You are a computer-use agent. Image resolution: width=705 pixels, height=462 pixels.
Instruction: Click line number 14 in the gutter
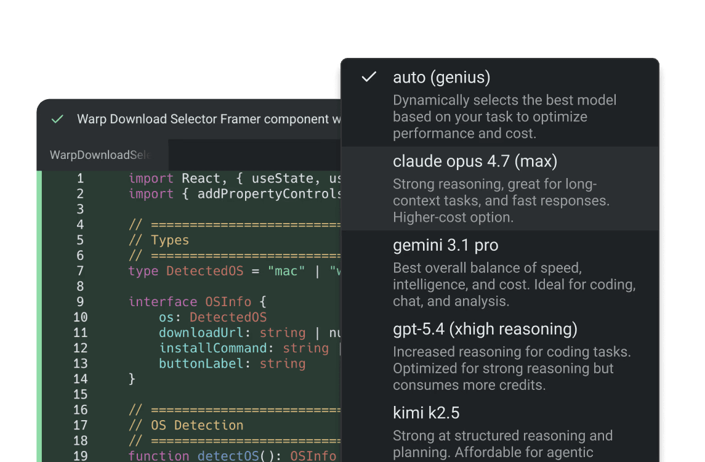[80, 379]
